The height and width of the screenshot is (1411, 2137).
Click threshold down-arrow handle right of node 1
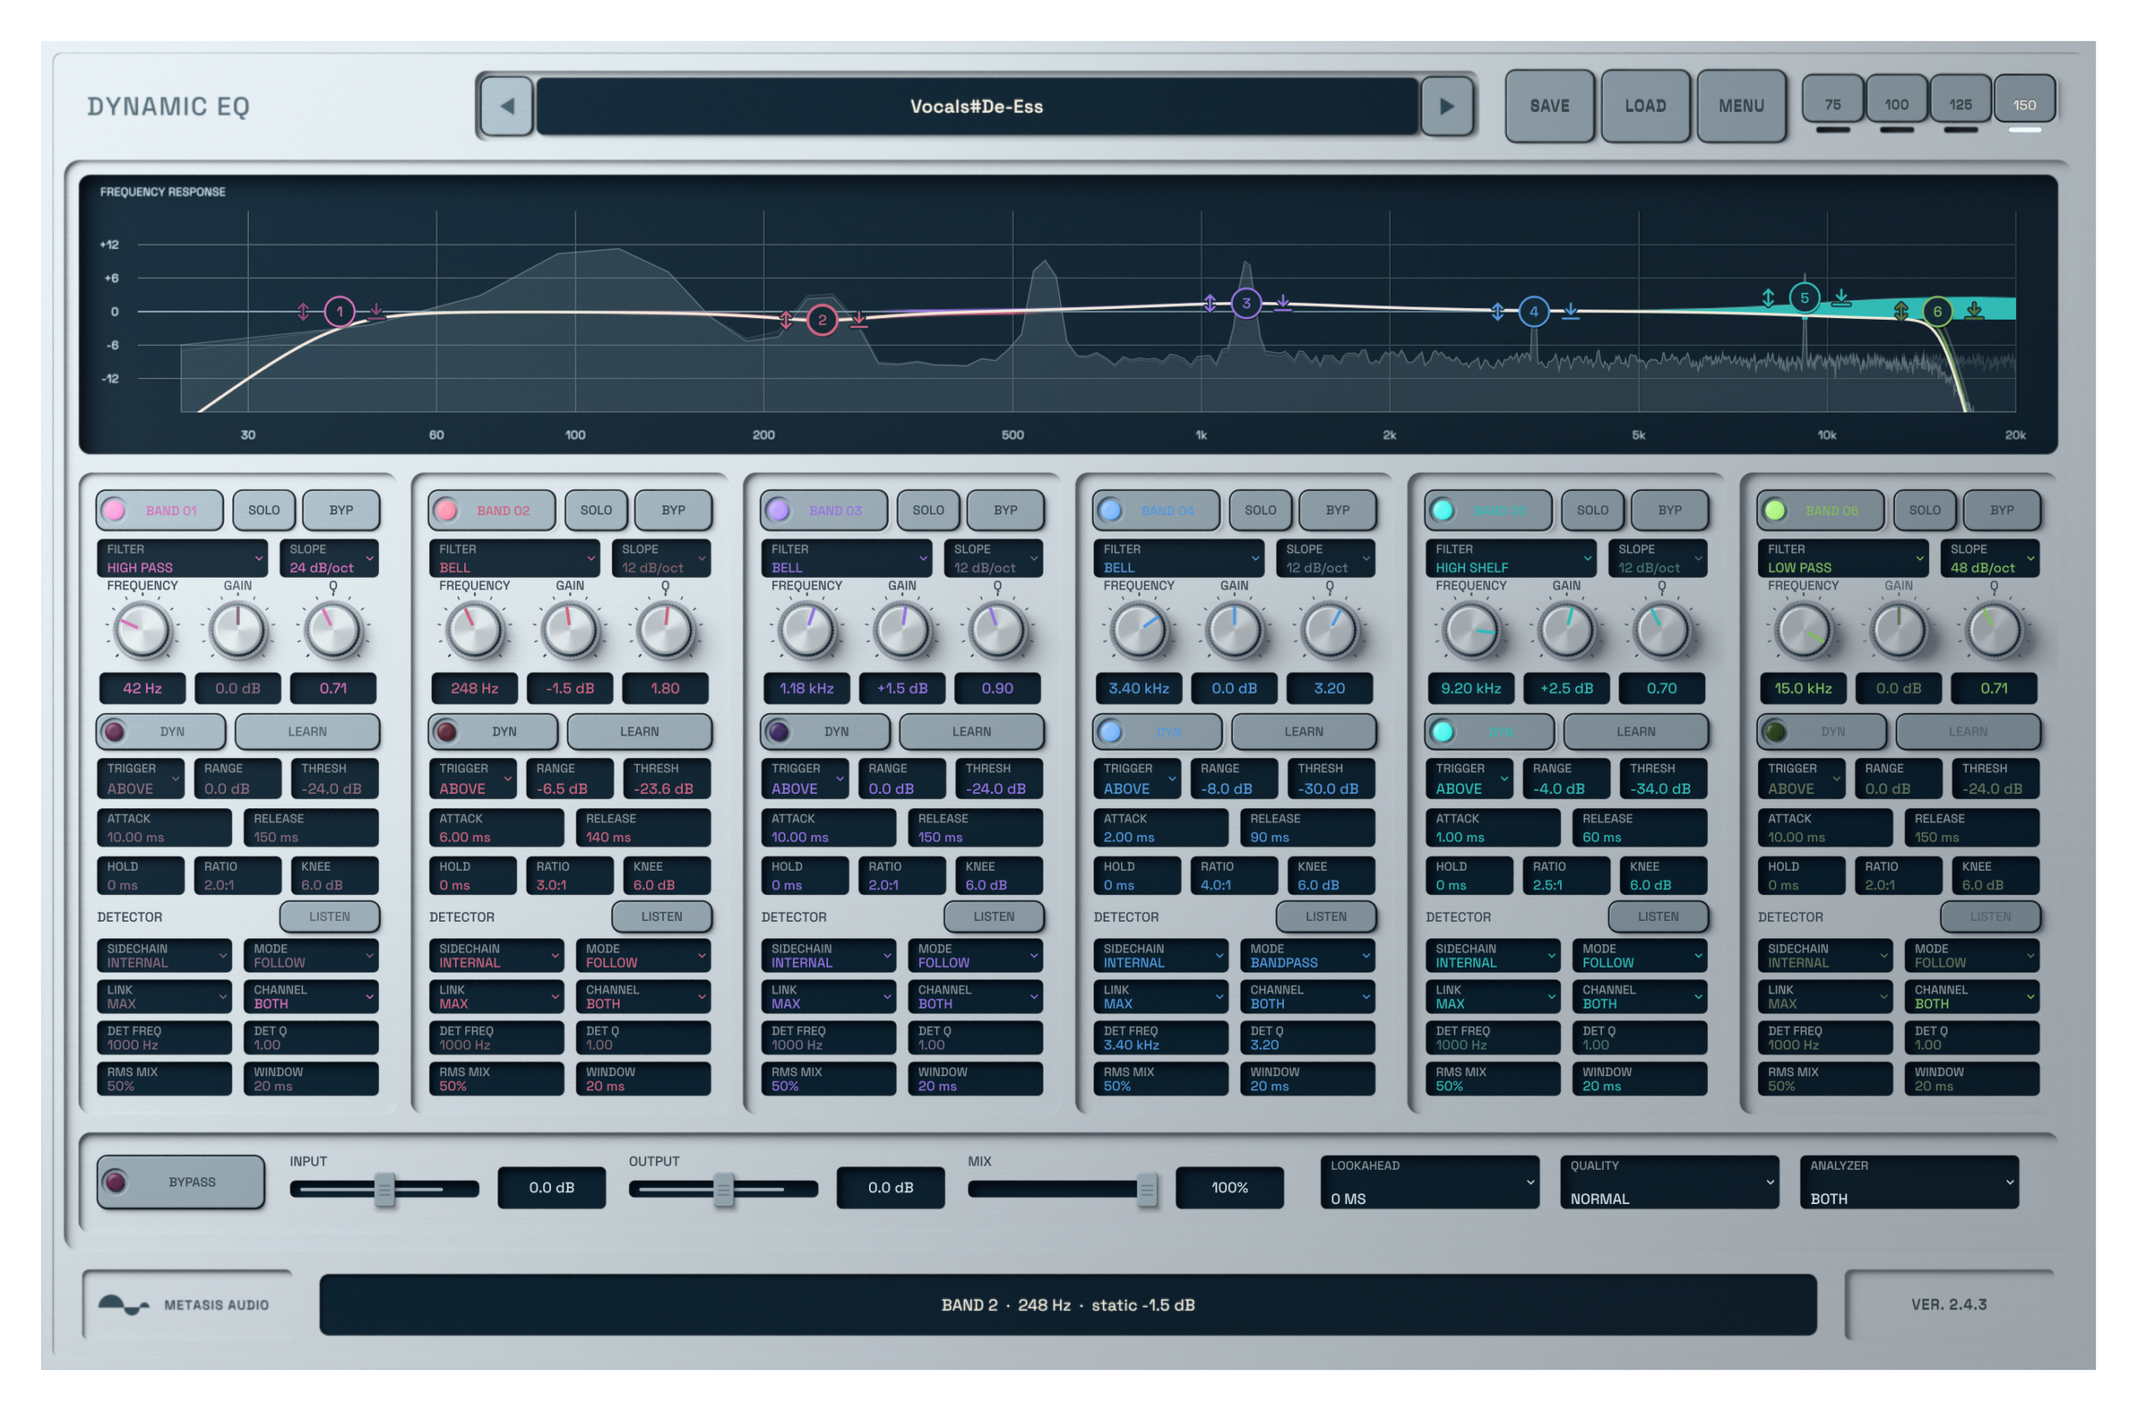[x=376, y=311]
